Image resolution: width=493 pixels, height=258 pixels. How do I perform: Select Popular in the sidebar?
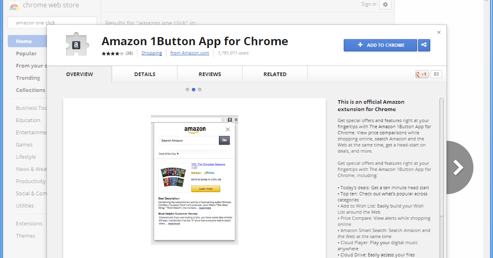[x=26, y=53]
